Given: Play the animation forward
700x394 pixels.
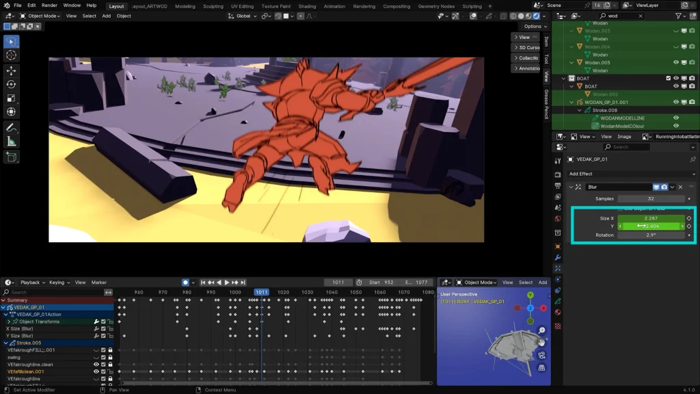Looking at the screenshot, I should (x=226, y=283).
